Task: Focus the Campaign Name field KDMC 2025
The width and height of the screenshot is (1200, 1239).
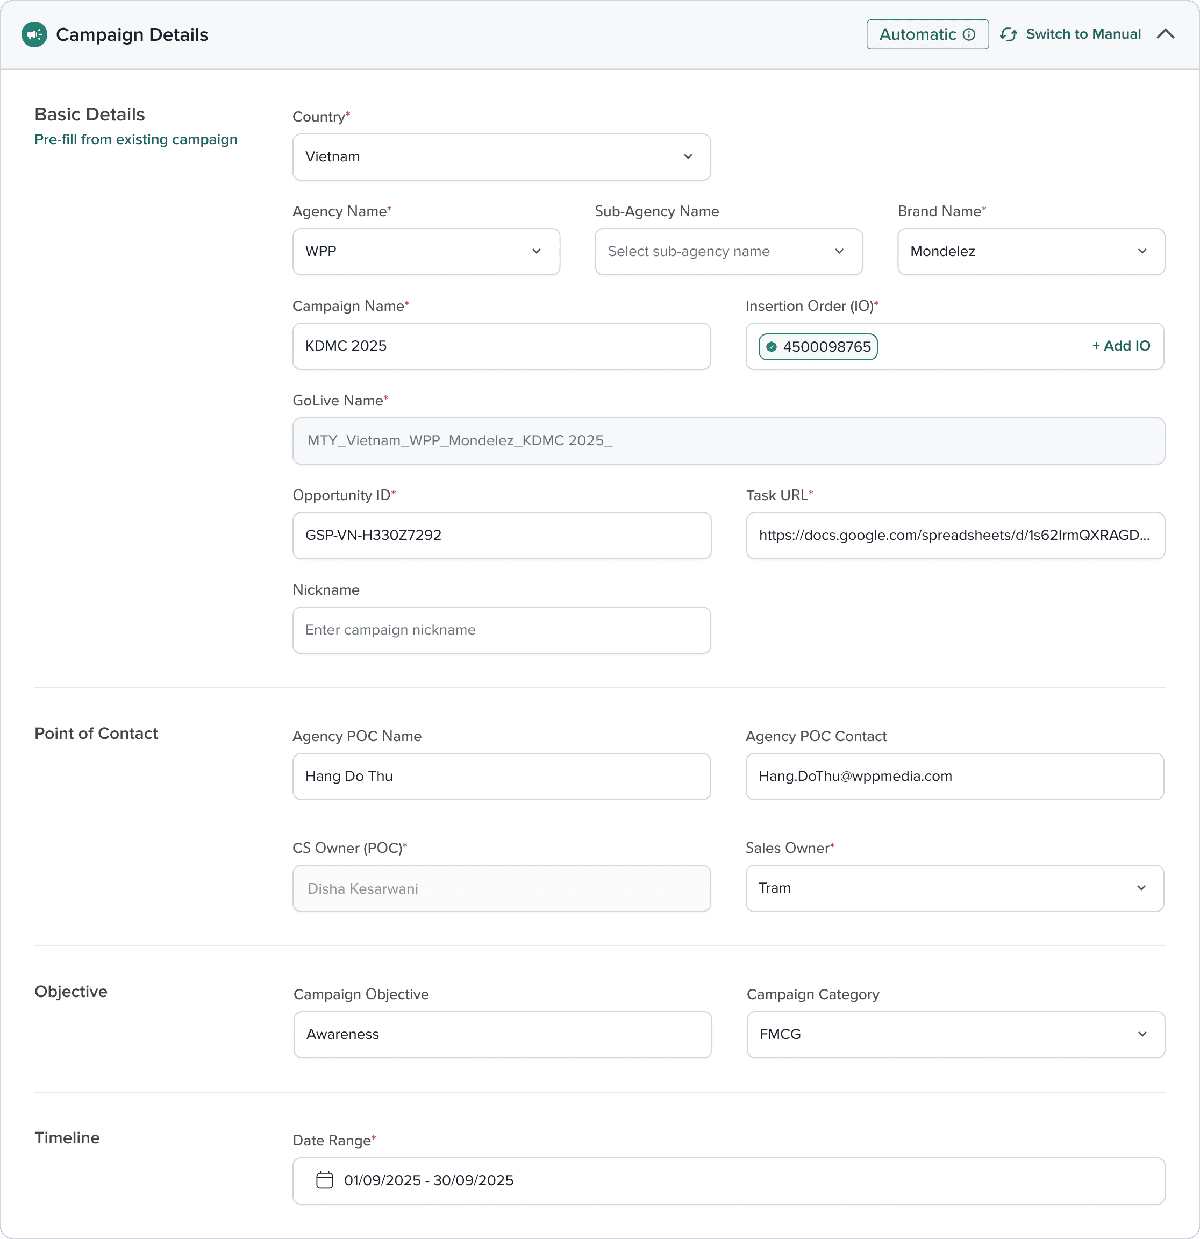Action: tap(501, 346)
